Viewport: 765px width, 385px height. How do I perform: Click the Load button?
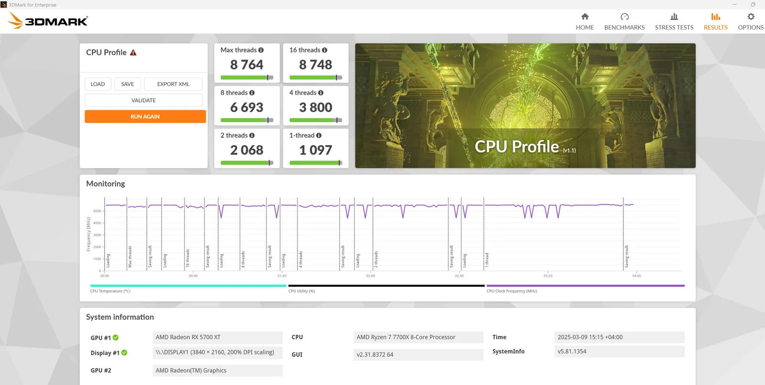[x=98, y=84]
